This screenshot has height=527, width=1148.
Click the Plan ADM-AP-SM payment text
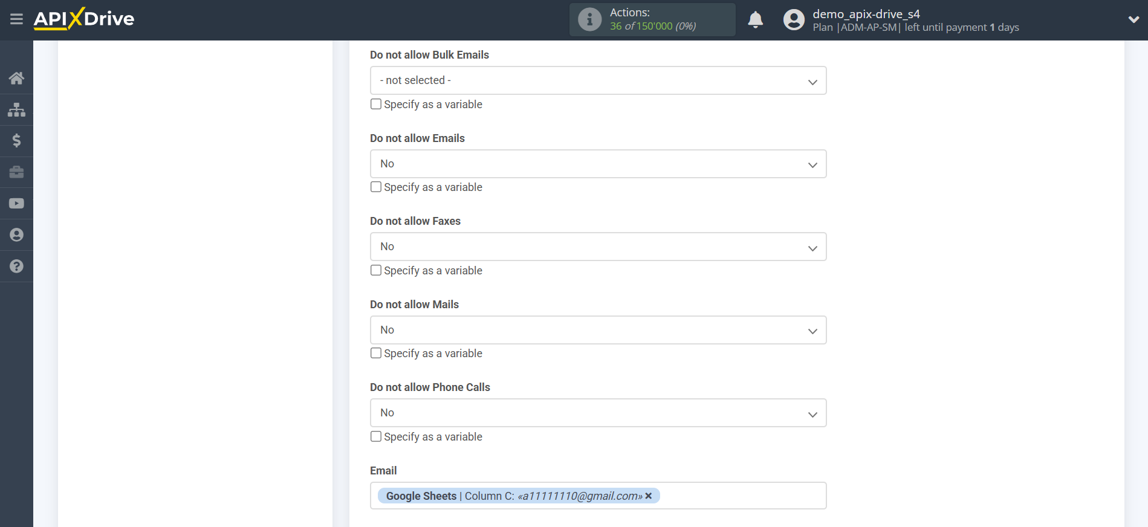click(916, 28)
